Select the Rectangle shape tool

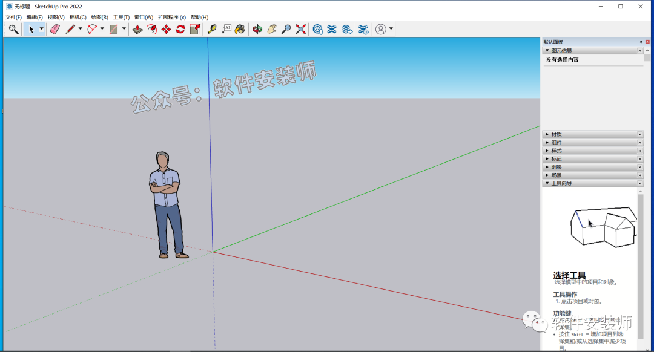coord(113,29)
